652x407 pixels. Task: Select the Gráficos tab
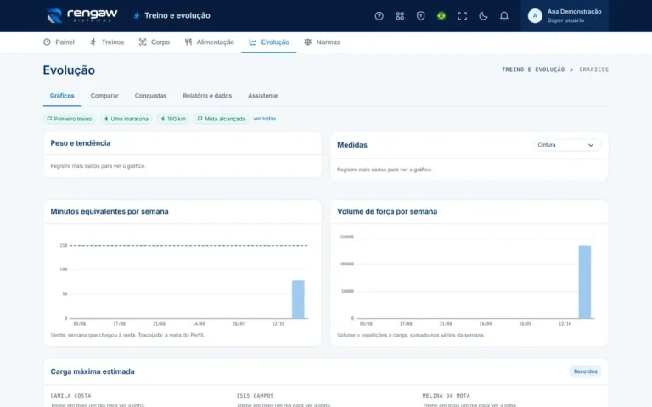(x=62, y=96)
